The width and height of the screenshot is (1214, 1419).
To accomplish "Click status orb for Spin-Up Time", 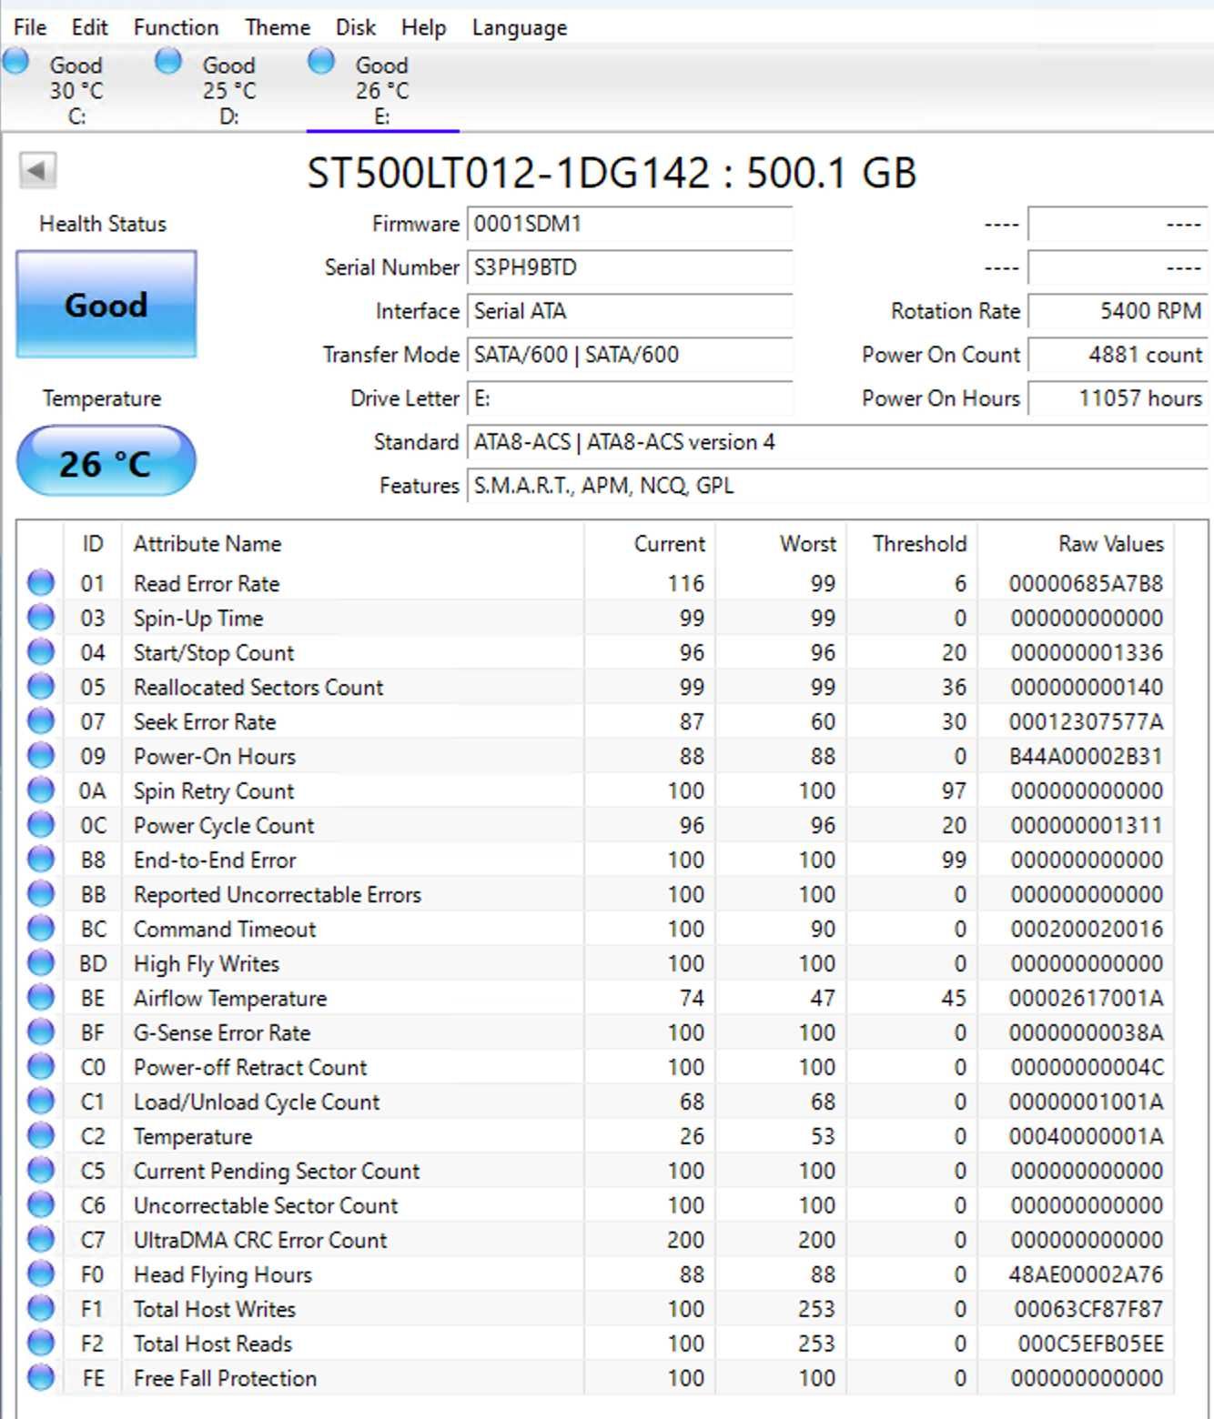I will (41, 617).
